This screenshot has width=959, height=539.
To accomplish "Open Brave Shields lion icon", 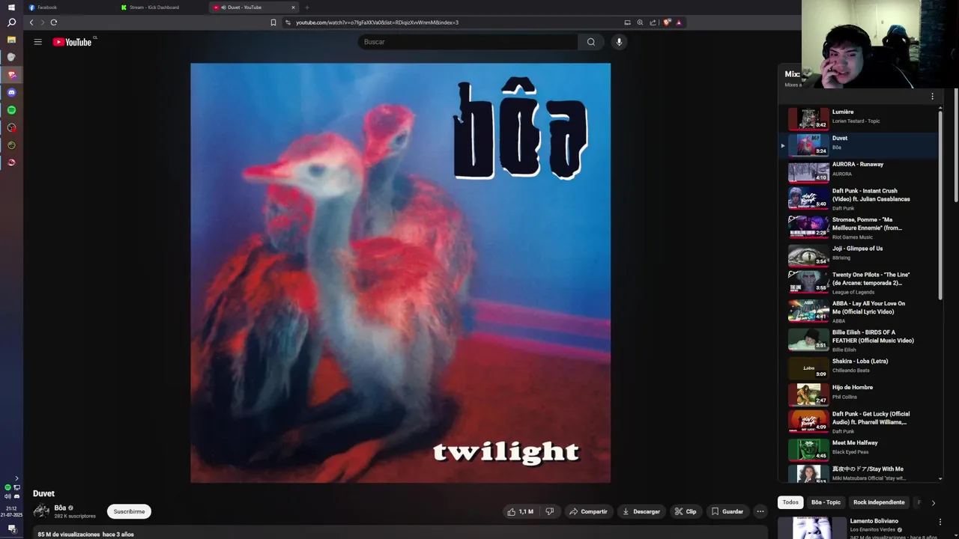I will coord(666,22).
